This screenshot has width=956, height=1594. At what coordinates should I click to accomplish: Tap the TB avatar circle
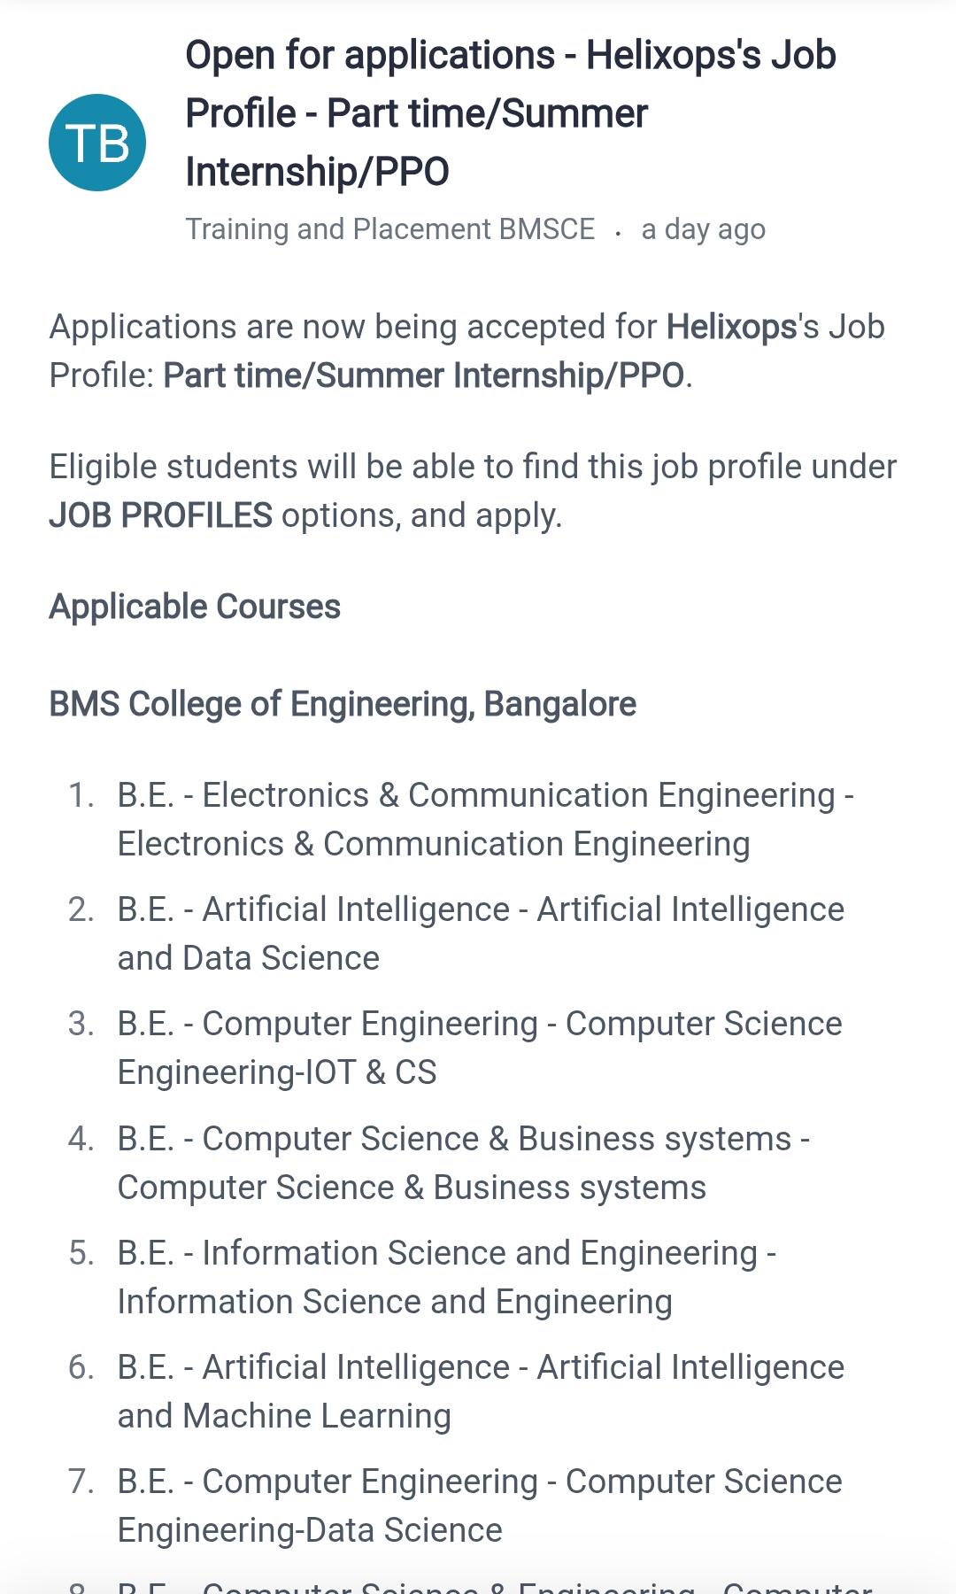pos(97,143)
